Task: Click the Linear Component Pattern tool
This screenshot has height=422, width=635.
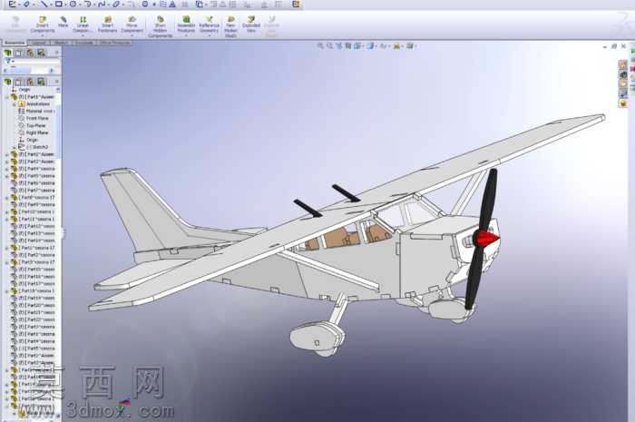Action: point(83,25)
